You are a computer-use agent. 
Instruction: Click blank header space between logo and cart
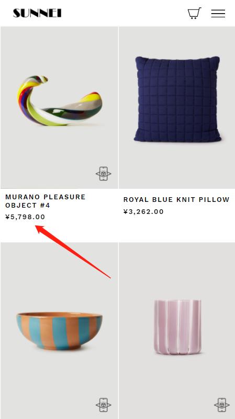pyautogui.click(x=124, y=13)
